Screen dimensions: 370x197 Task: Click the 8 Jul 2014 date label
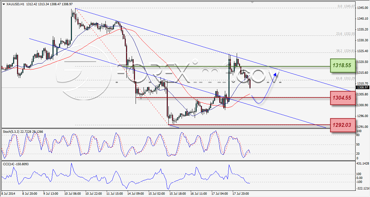pyautogui.click(x=8, y=194)
